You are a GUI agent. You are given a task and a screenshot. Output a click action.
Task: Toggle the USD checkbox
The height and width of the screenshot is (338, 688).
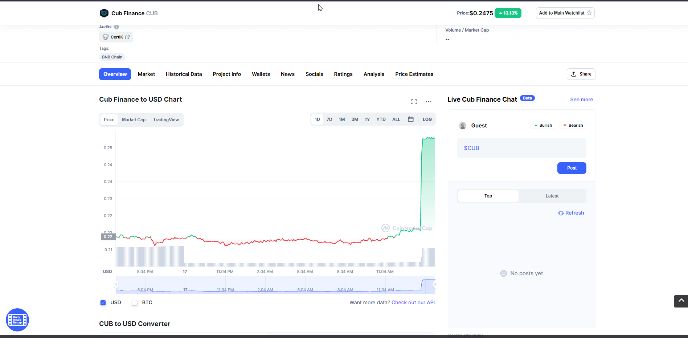pos(103,303)
